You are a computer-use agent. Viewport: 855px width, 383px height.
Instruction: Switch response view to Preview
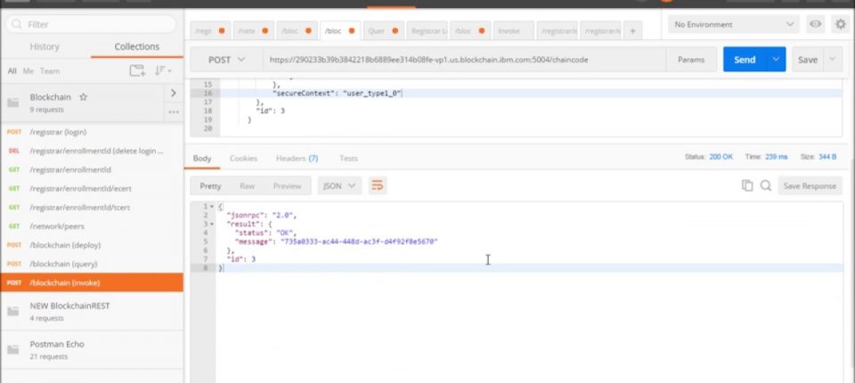(287, 186)
